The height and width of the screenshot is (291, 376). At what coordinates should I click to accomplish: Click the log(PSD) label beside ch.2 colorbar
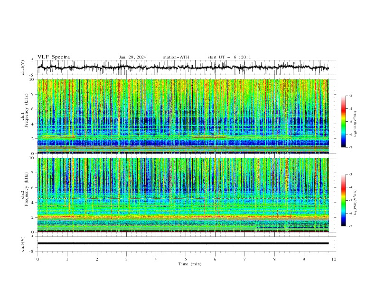(356, 202)
